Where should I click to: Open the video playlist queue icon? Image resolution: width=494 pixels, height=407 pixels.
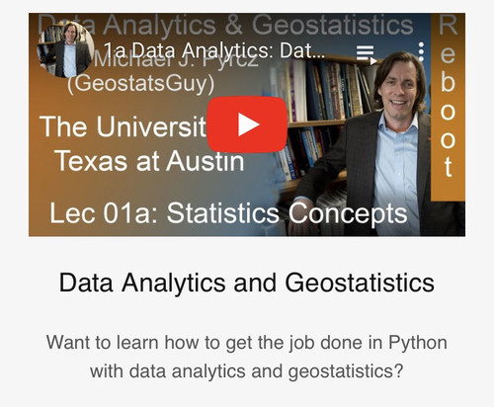click(367, 54)
